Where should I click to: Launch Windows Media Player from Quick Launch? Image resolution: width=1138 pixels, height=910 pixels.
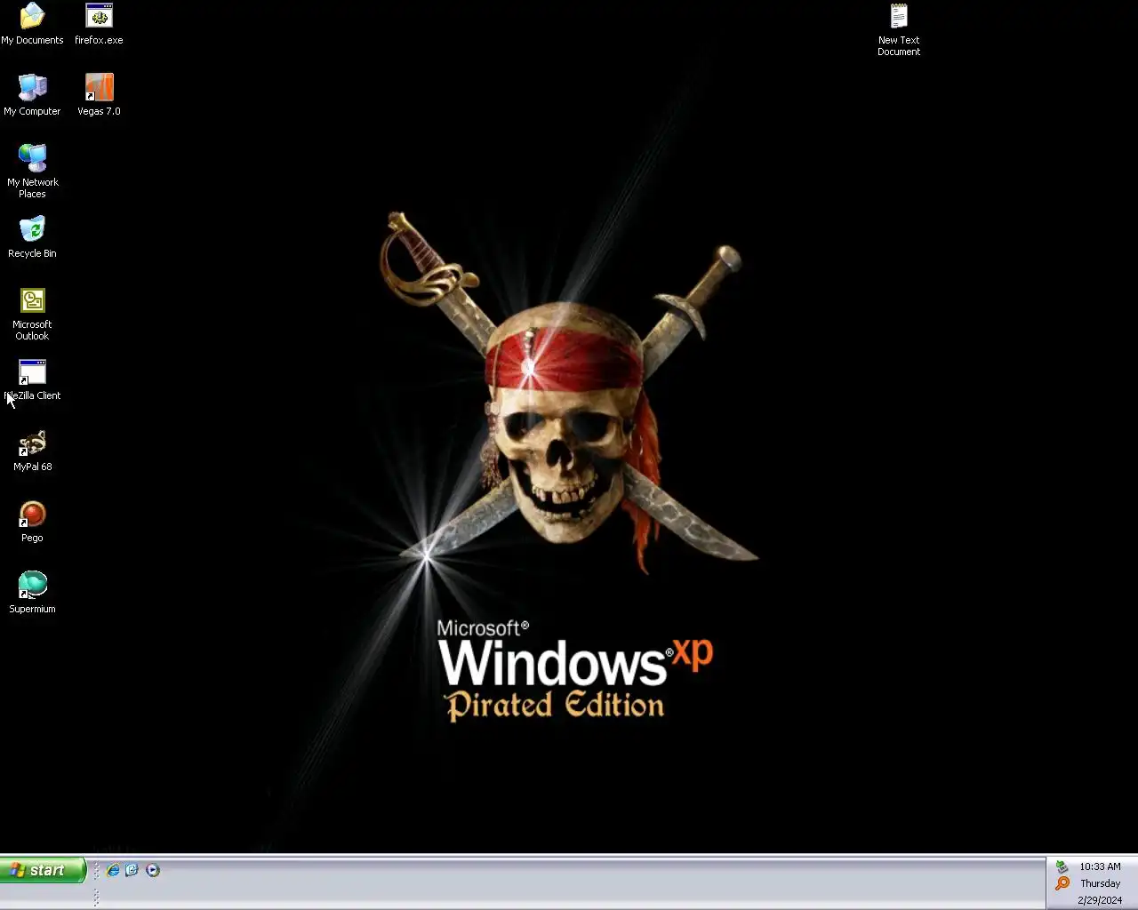click(x=153, y=870)
